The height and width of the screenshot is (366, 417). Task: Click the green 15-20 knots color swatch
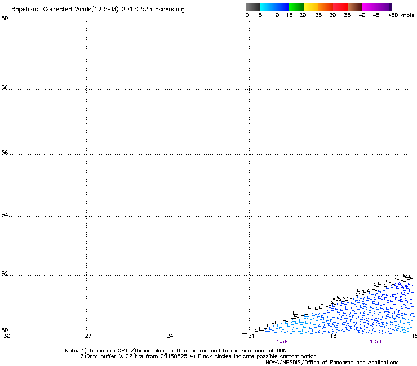296,7
